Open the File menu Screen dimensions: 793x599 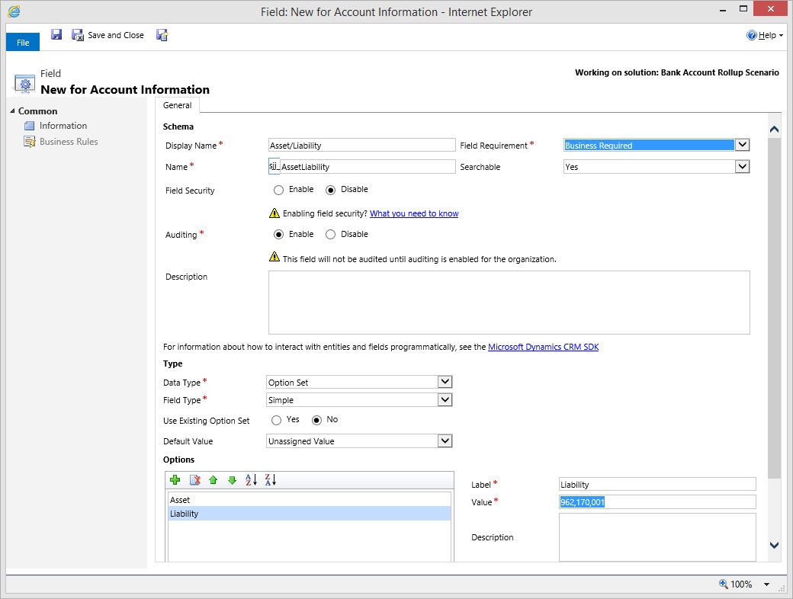point(23,43)
